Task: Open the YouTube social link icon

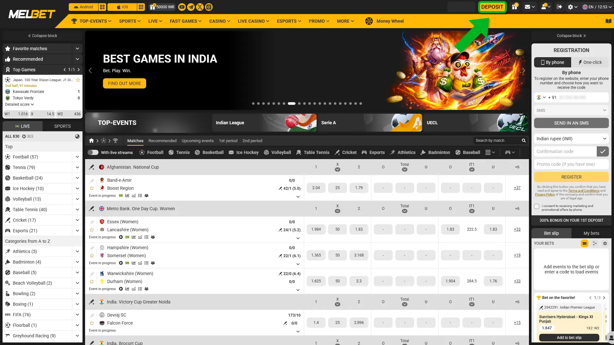Action: point(182,7)
